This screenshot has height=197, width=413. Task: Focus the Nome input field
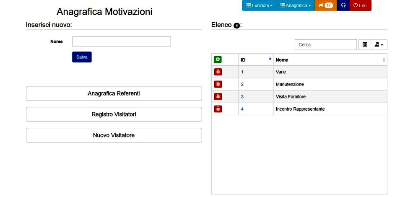click(x=122, y=41)
